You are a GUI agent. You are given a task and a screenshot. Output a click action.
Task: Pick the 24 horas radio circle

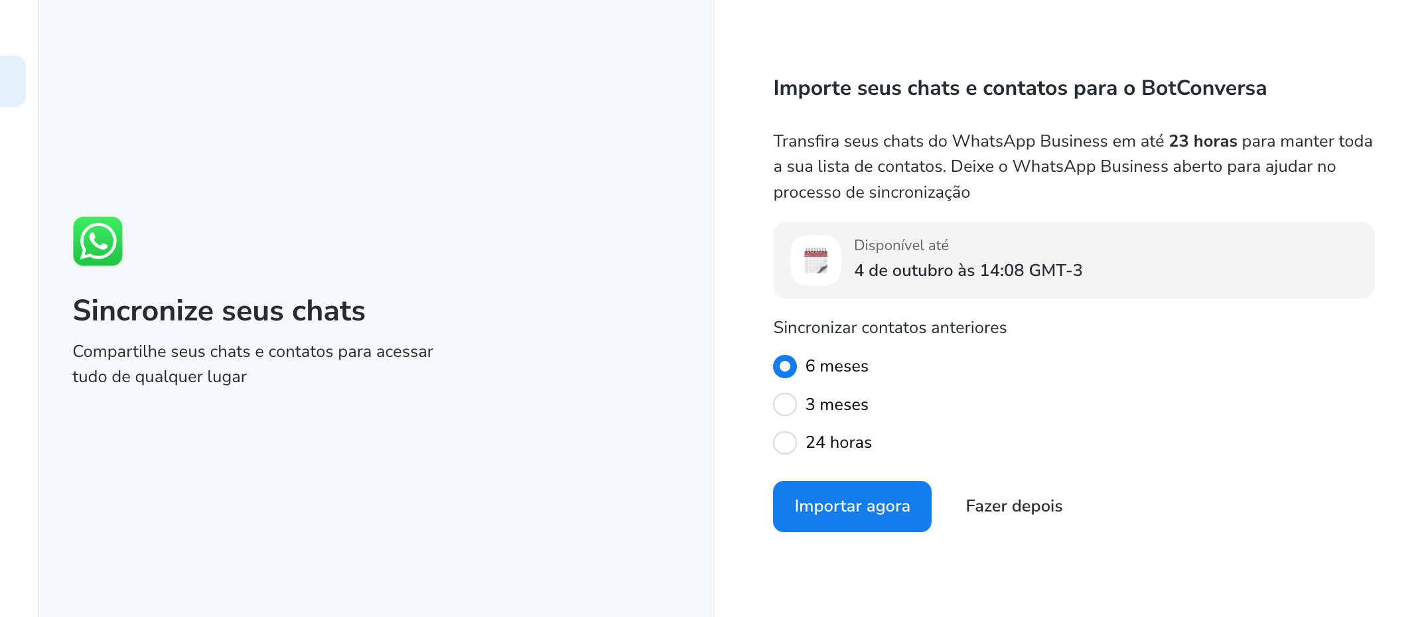(785, 443)
